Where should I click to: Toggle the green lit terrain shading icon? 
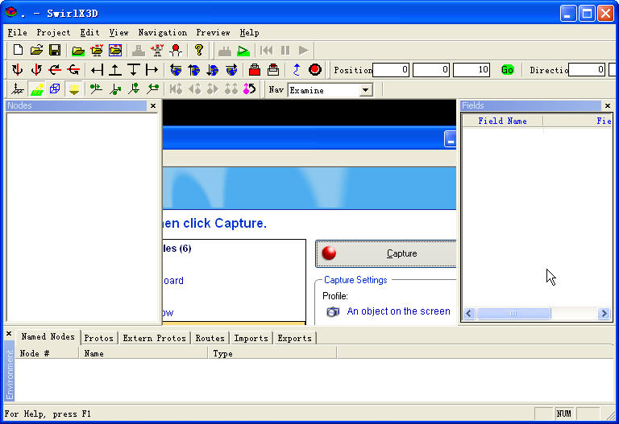coord(36,89)
